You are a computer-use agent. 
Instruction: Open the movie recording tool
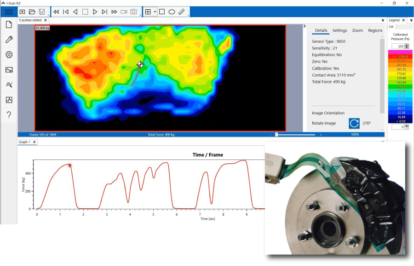(x=123, y=12)
